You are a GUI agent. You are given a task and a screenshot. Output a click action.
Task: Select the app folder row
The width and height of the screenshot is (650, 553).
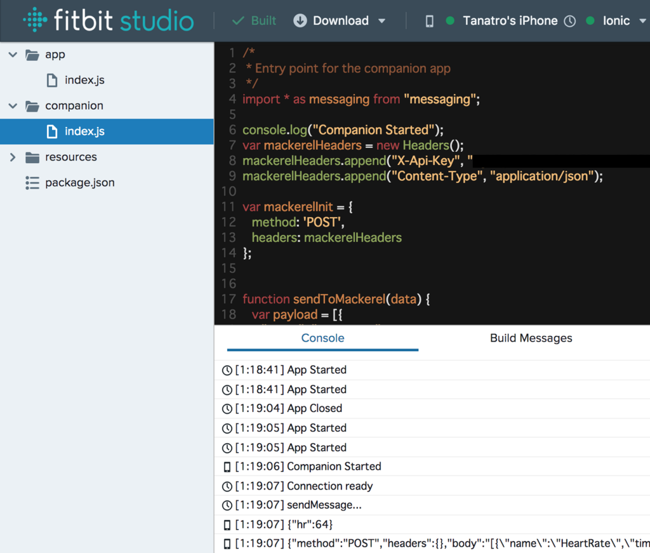click(107, 55)
